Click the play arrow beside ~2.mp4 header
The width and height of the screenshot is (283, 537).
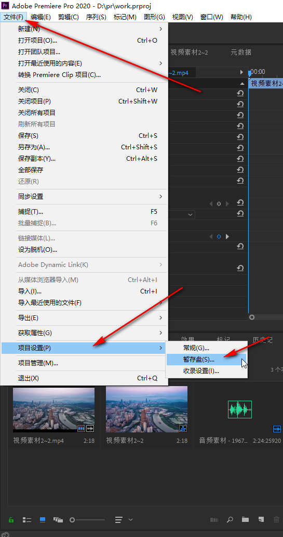(x=241, y=72)
